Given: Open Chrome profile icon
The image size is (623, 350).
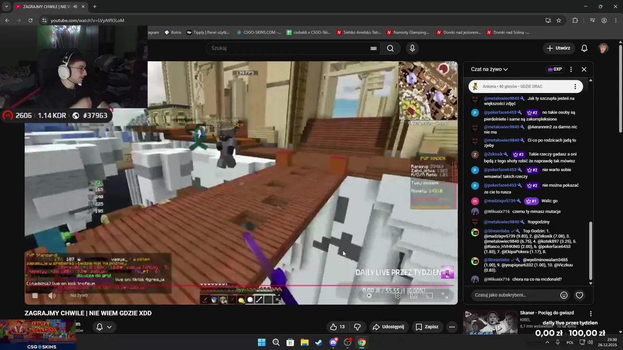Looking at the screenshot, I should point(604,20).
